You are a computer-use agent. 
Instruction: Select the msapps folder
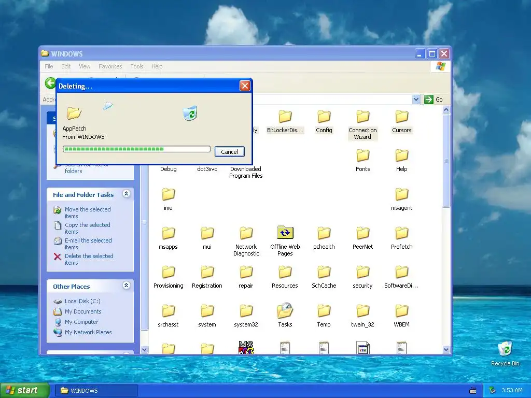coord(169,238)
